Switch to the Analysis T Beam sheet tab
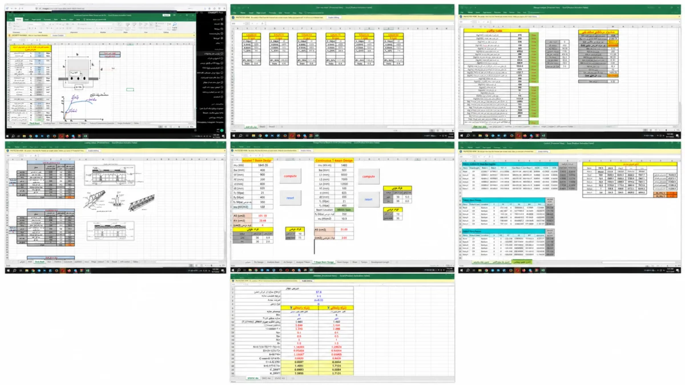 pyautogui.click(x=303, y=262)
